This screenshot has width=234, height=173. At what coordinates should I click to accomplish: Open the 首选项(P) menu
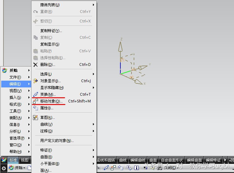16,138
